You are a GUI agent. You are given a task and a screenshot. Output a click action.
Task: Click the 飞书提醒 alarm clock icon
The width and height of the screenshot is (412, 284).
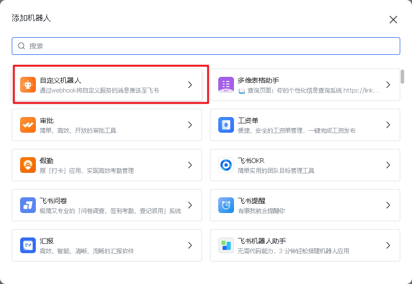coord(226,205)
